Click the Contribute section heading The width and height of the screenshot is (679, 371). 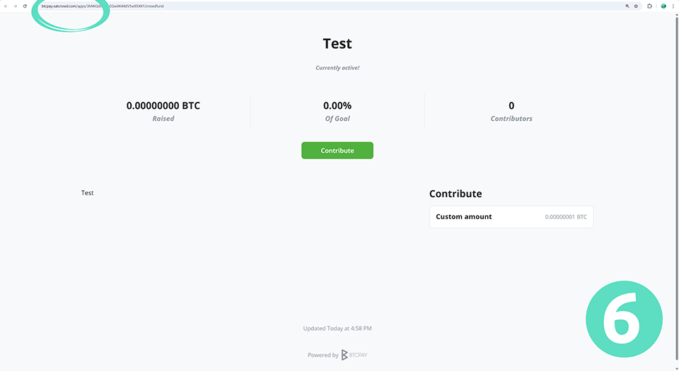tap(455, 194)
